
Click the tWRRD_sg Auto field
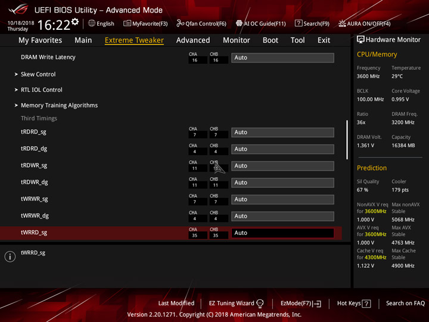(x=282, y=233)
